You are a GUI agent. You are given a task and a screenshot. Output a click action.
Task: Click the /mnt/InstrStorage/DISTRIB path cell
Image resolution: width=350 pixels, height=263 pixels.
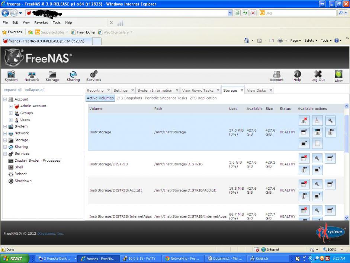(179, 164)
